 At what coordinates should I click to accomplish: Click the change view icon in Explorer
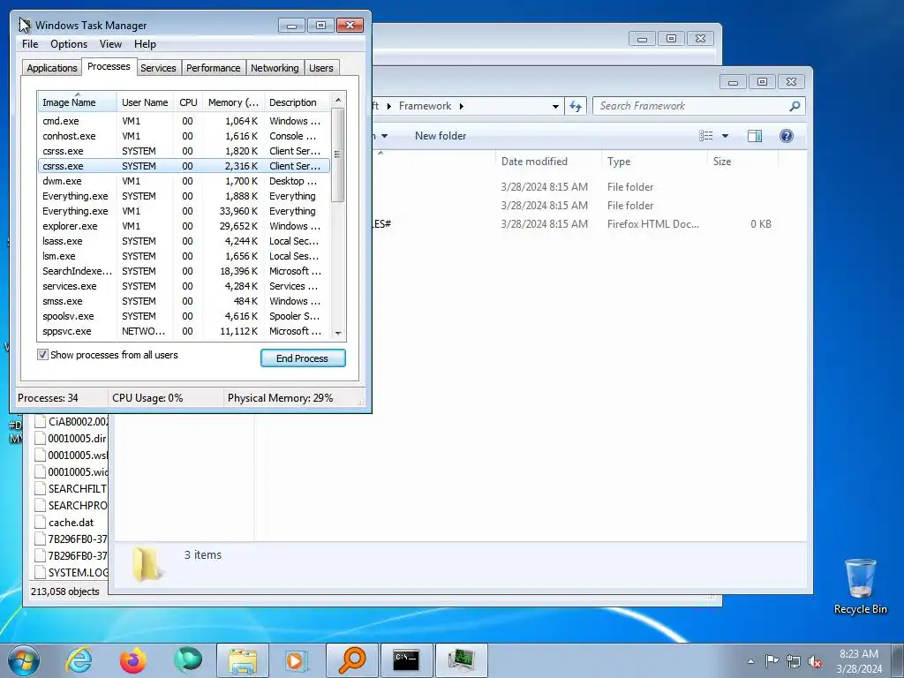click(706, 136)
